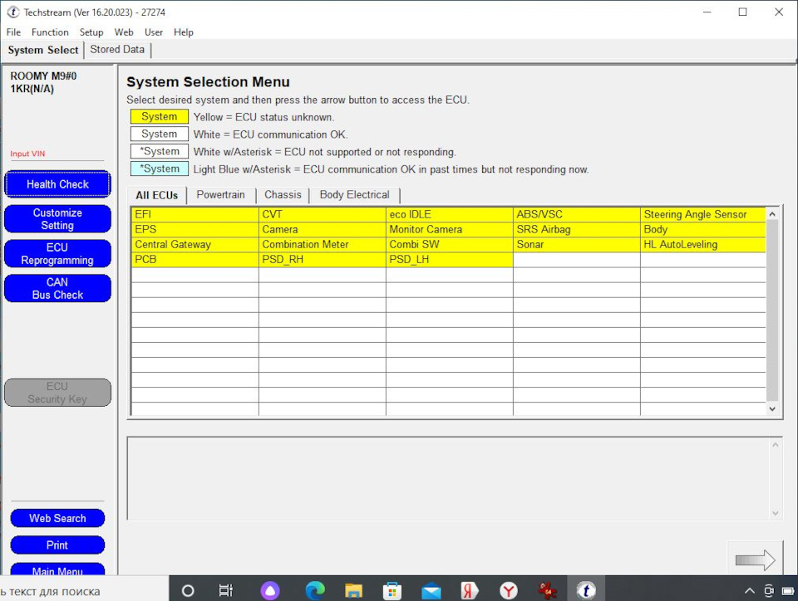Click message box scrollbar down arrow
This screenshot has height=601, width=798.
[775, 513]
